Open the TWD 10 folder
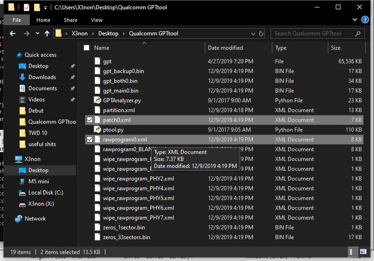This screenshot has height=261, width=374. tap(38, 133)
